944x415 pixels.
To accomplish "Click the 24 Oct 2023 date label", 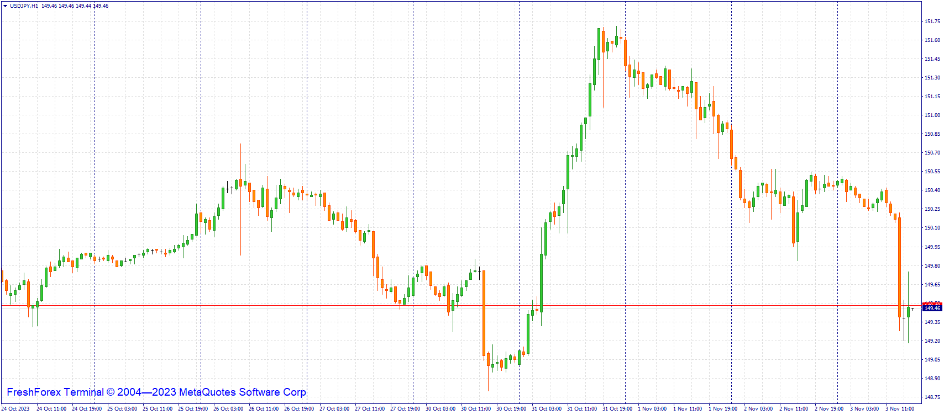I will [15, 409].
